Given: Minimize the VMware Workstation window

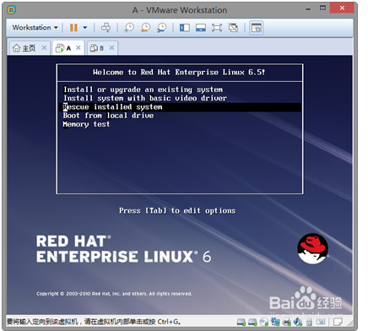Looking at the screenshot, I should (308, 8).
